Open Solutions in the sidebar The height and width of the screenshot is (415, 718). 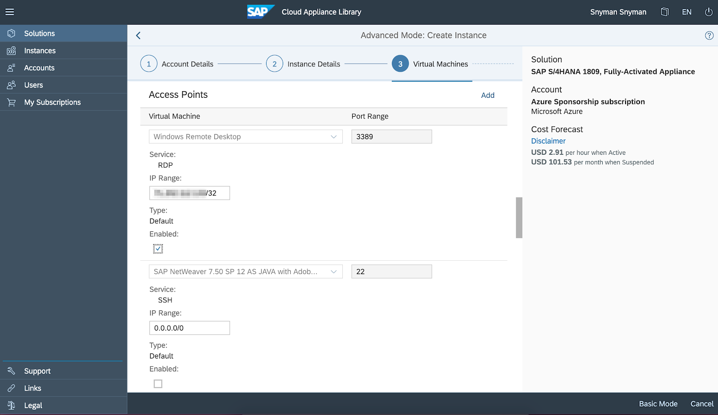[x=64, y=33]
